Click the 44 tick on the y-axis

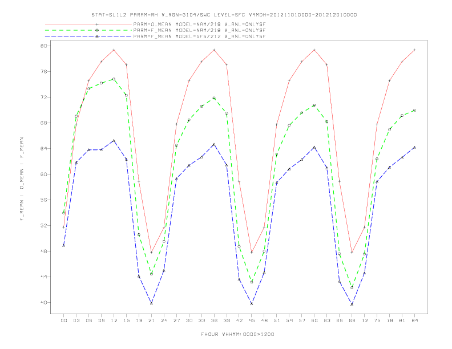(43, 277)
